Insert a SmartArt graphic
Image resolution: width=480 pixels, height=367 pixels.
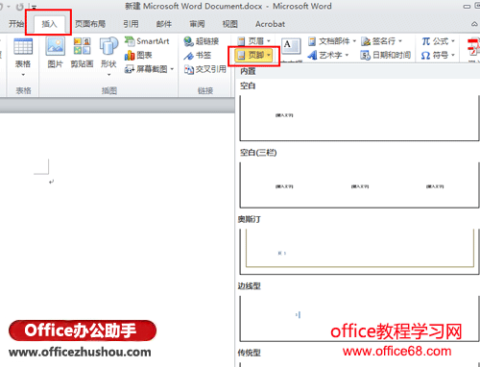pyautogui.click(x=147, y=41)
